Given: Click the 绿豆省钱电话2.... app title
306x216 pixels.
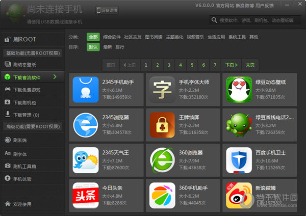Looking at the screenshot, I should click(274, 117).
